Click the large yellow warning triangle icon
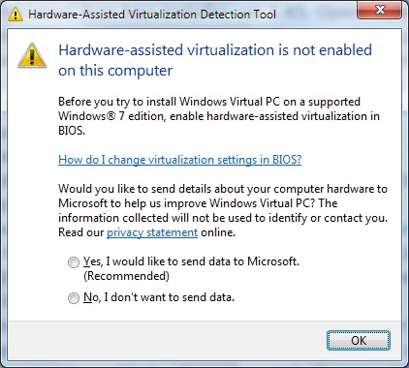The height and width of the screenshot is (368, 409). tap(32, 55)
